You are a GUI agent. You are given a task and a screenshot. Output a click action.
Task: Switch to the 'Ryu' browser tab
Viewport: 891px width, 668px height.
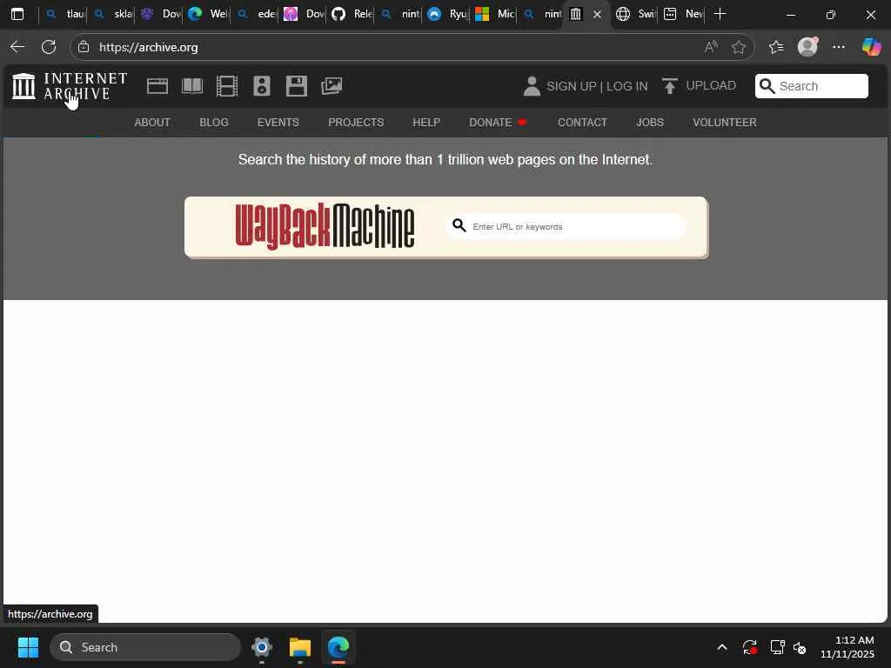[447, 14]
